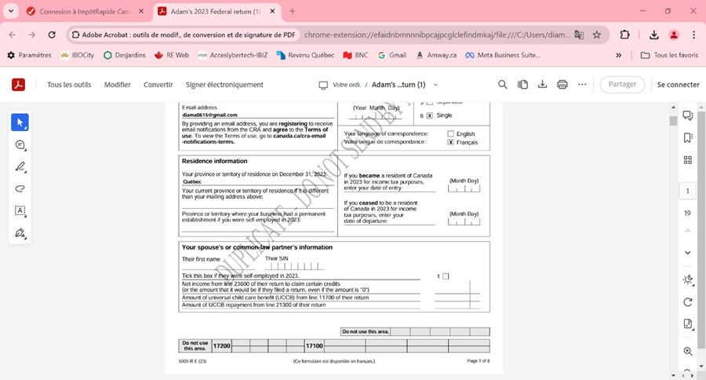706x380 pixels.
Task: Open Chrome downloads icon
Action: pyautogui.click(x=653, y=35)
